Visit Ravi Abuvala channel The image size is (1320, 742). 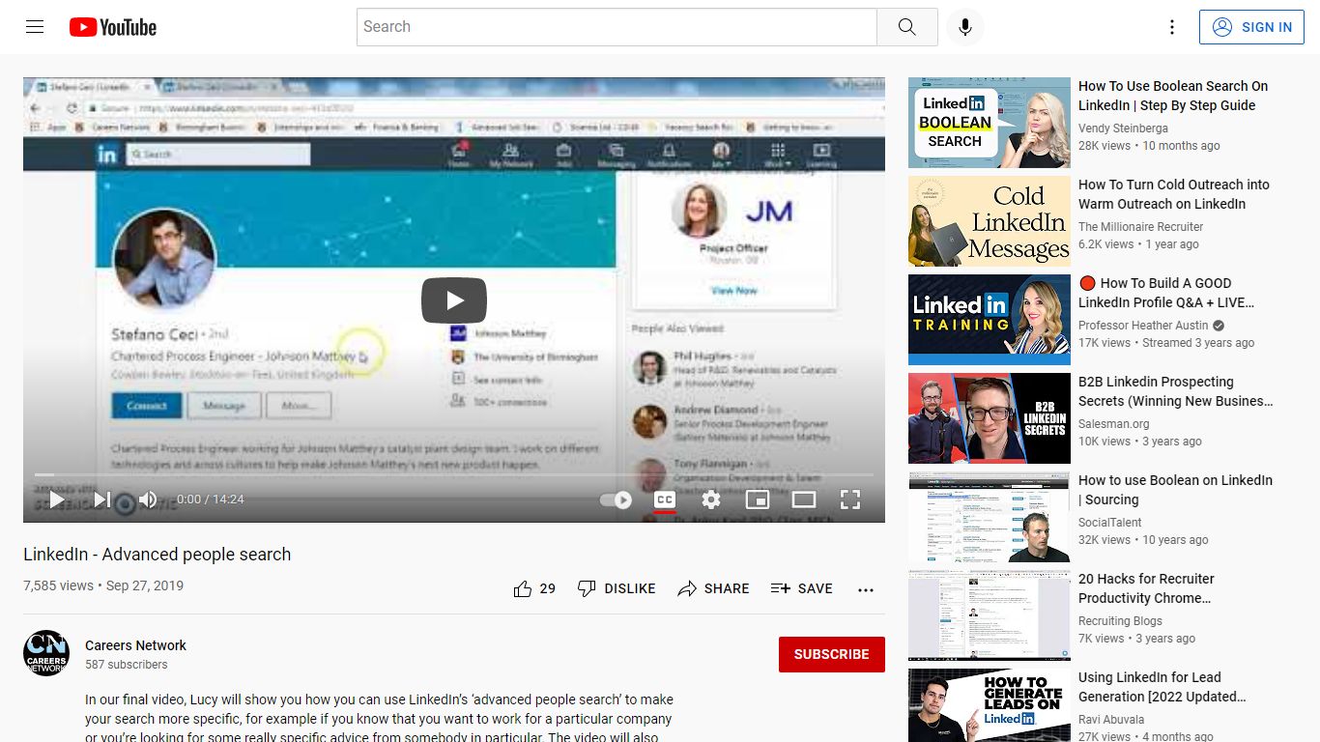click(1111, 720)
